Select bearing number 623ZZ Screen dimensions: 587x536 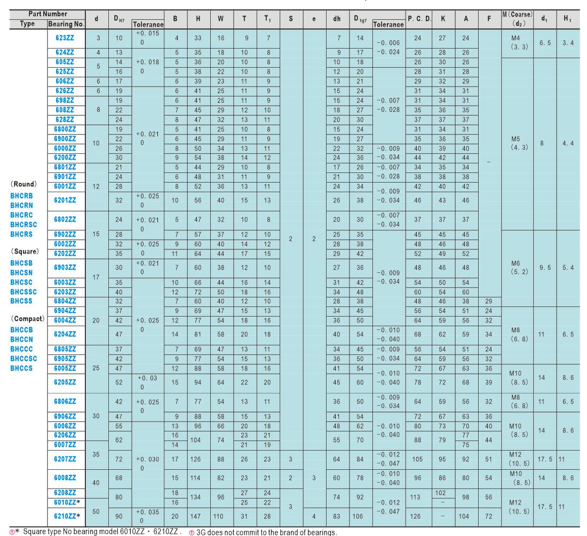[65, 38]
